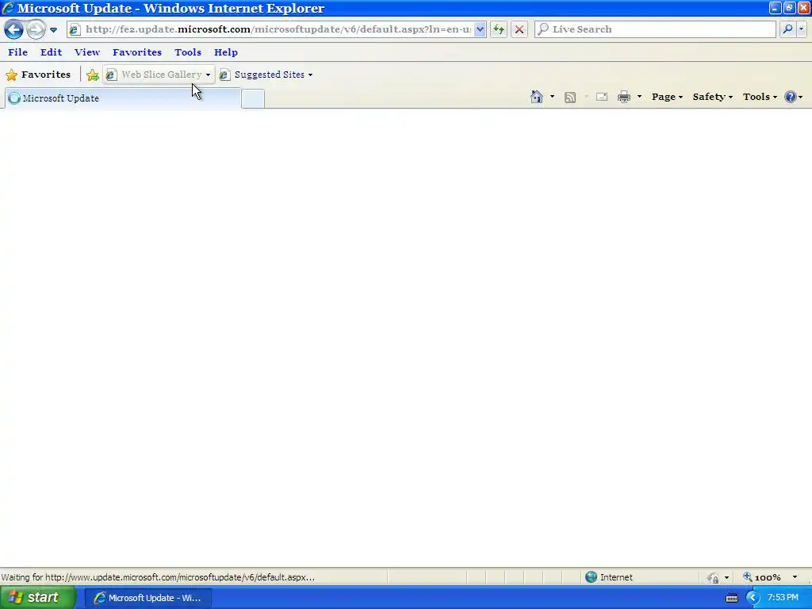Open the View menu

pyautogui.click(x=87, y=52)
